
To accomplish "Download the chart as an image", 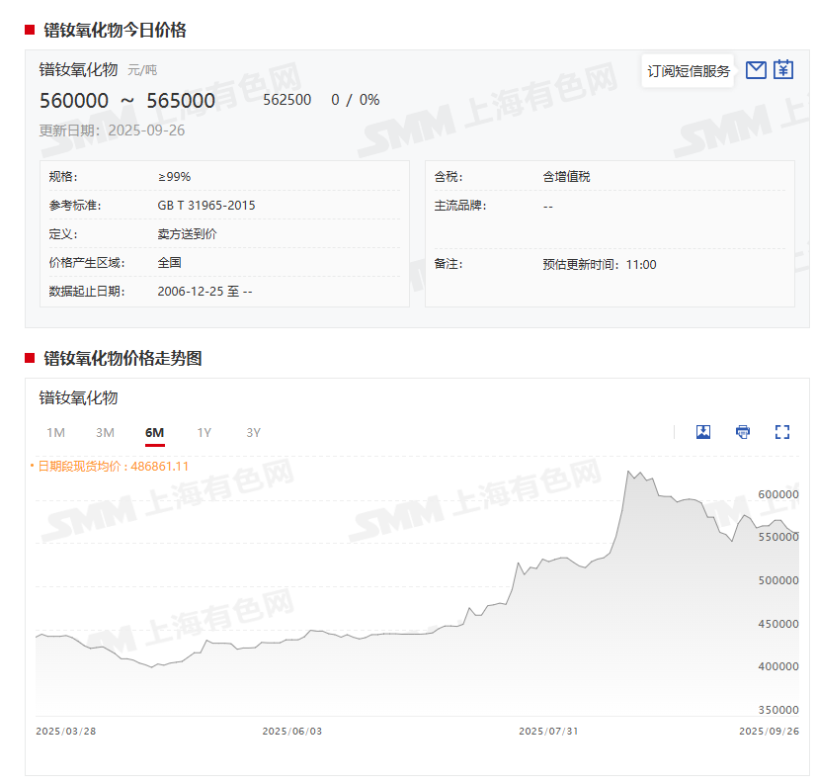I will [703, 432].
